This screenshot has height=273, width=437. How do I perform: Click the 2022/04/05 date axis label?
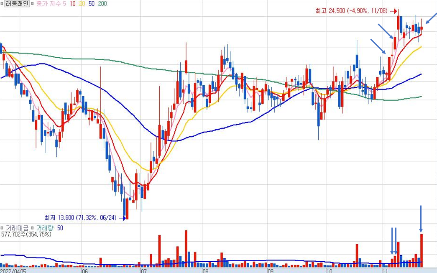point(13,271)
